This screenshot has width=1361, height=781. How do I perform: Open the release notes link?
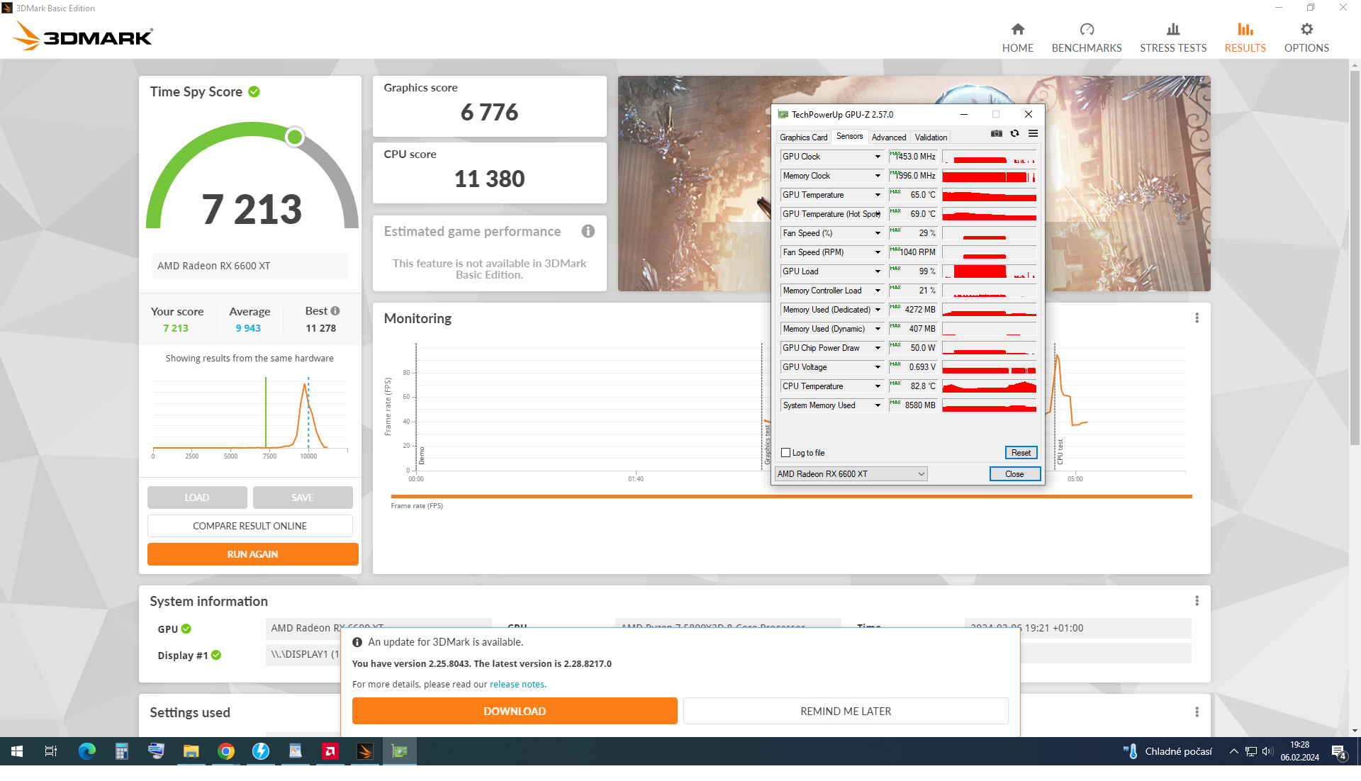[517, 685]
